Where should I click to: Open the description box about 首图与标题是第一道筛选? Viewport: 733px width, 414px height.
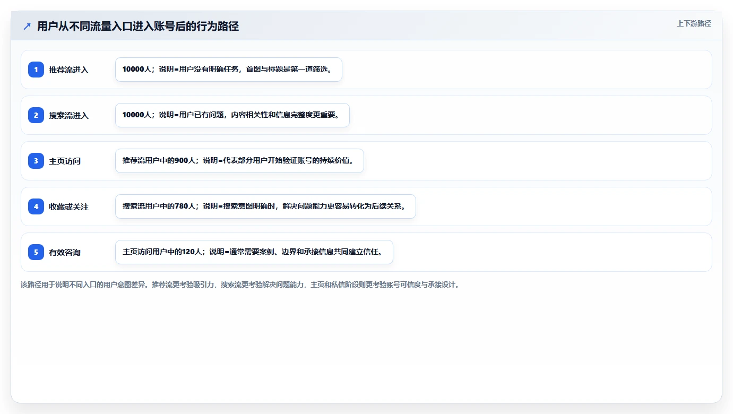coord(229,70)
